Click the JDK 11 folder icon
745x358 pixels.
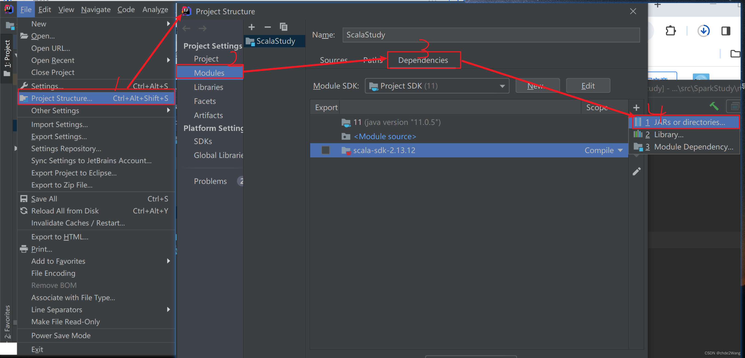pyautogui.click(x=346, y=122)
